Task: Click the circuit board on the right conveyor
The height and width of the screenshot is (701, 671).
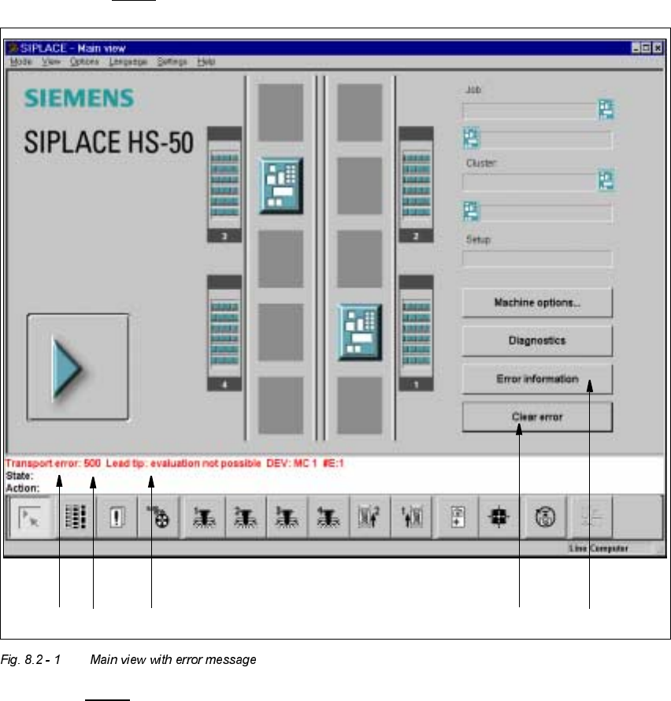Action: tap(360, 332)
